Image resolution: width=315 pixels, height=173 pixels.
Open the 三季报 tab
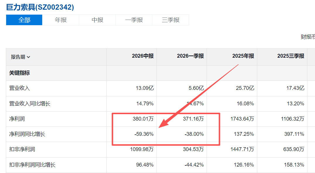[x=171, y=20]
